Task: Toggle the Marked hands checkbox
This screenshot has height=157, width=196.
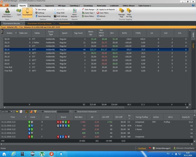Action: tap(43, 111)
